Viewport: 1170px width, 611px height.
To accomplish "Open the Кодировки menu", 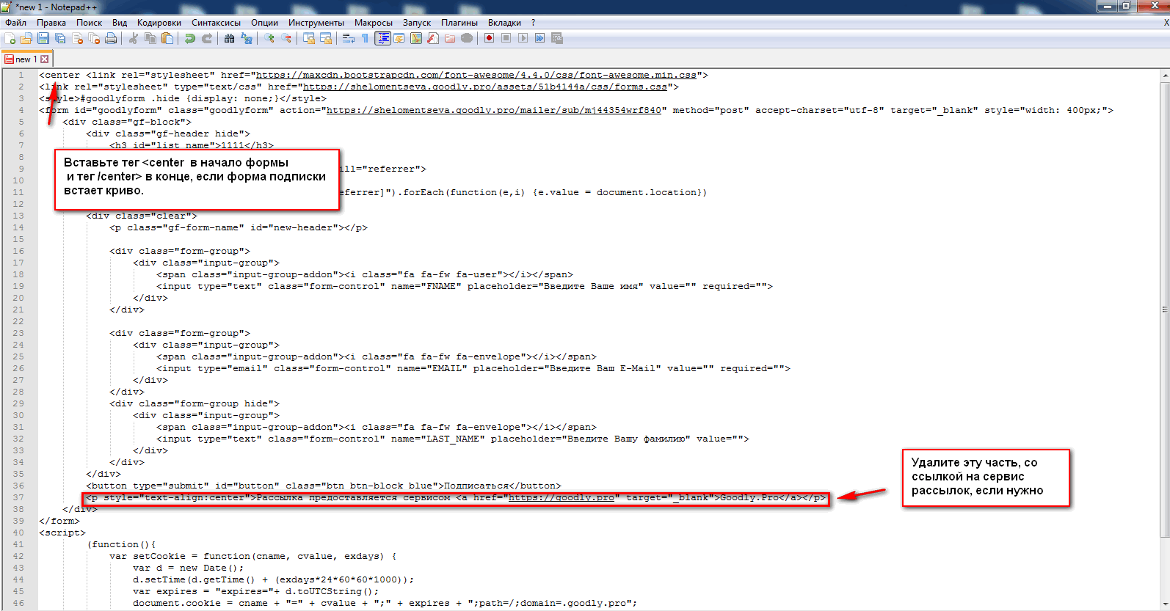I will [159, 23].
